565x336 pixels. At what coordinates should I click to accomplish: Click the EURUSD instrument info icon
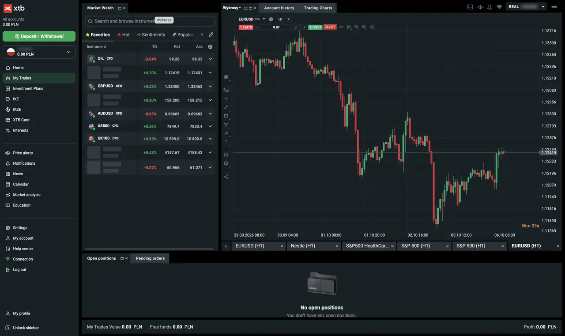[x=271, y=19]
